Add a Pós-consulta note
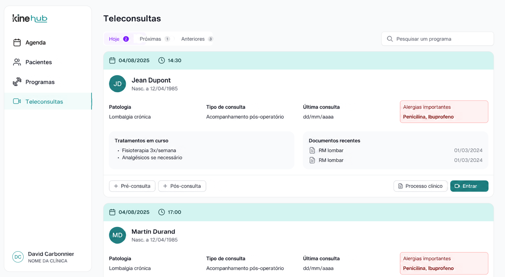Screen dimensions: 505x277 pos(182,186)
